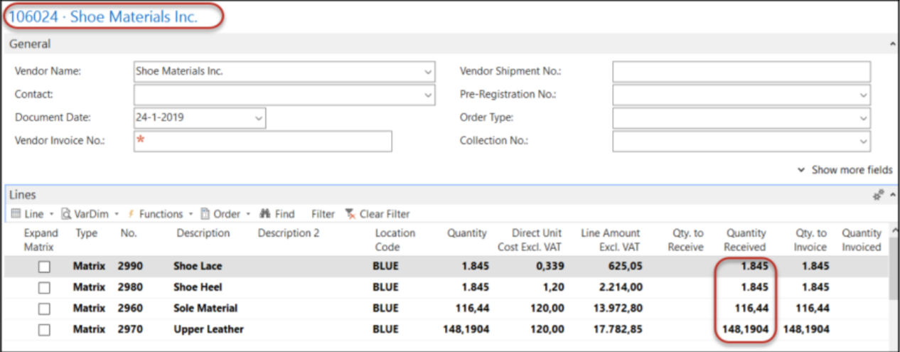Screen dimensions: 900x352
Task: Open the Functions lightning icon menu
Action: click(x=132, y=213)
